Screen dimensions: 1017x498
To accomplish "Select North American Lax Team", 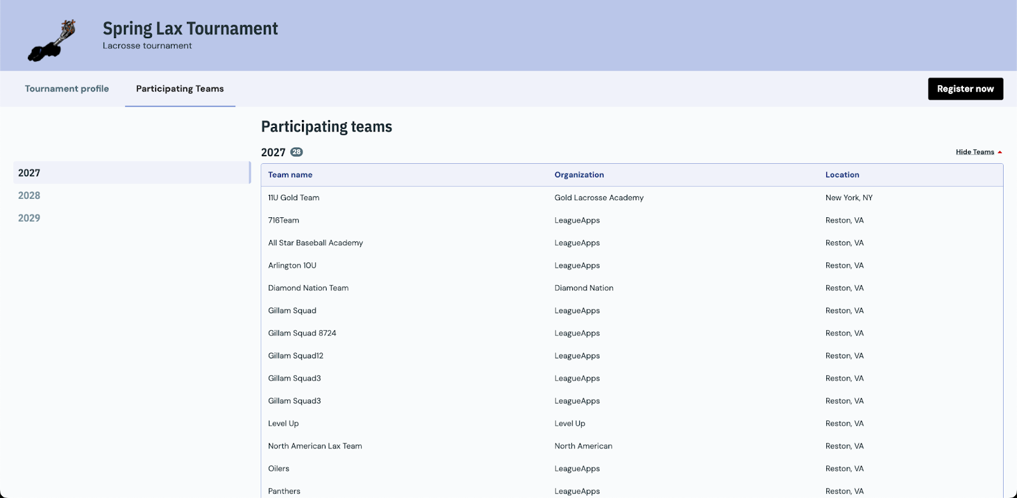I will pyautogui.click(x=315, y=446).
